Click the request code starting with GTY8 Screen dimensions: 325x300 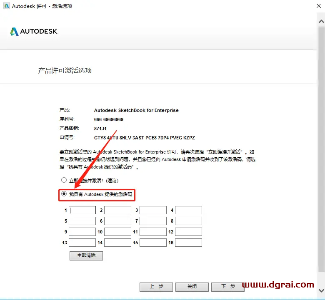click(x=145, y=138)
